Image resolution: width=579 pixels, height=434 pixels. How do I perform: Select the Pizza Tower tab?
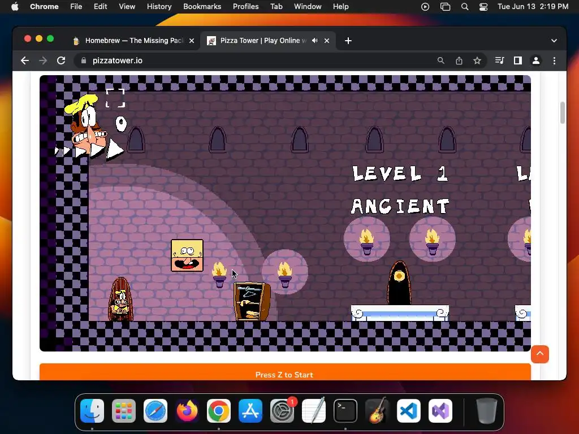pos(267,41)
